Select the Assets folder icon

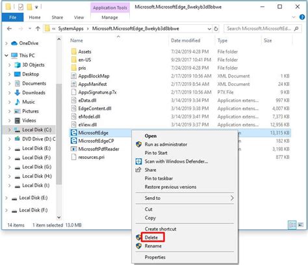74,51
